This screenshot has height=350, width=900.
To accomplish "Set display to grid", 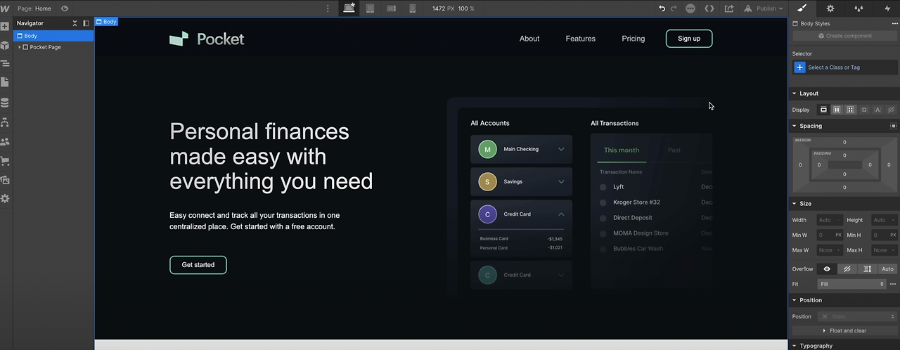I will click(850, 110).
